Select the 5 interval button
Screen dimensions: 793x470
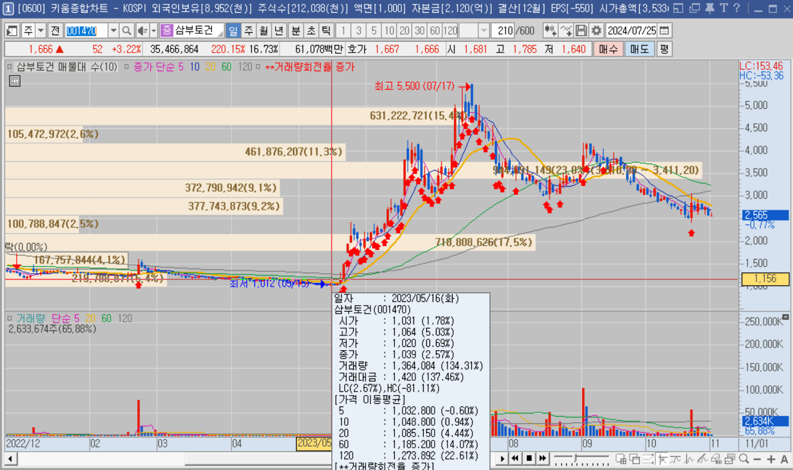[374, 31]
